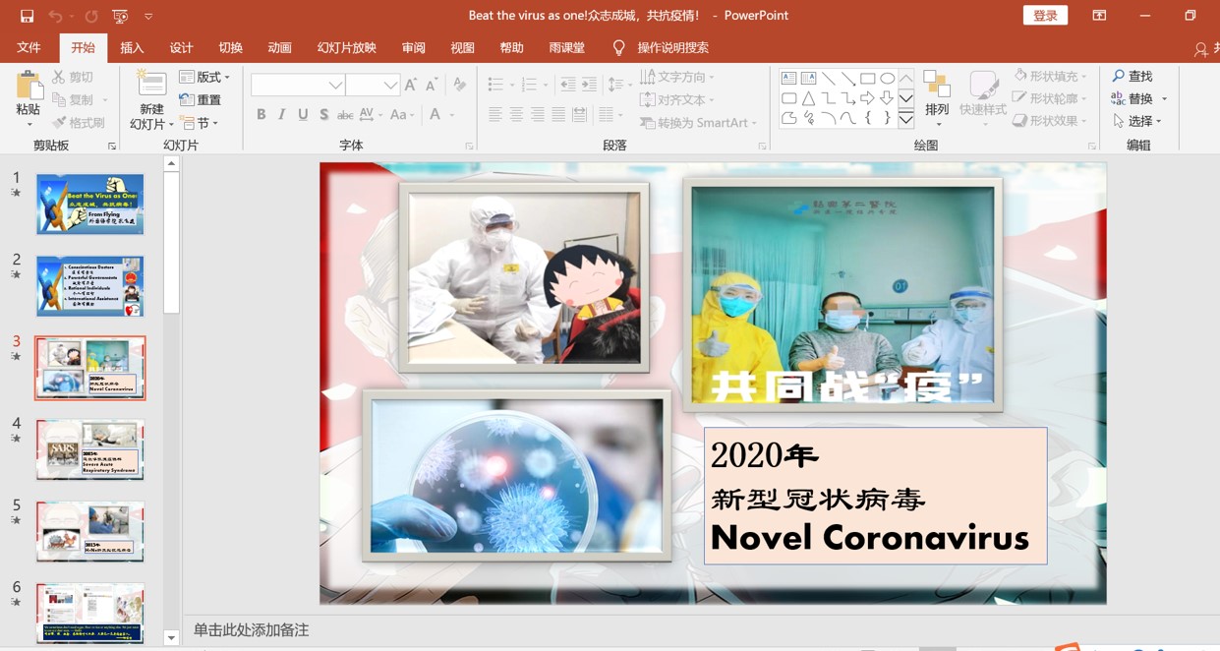Open the font name dropdown
Screen dimensions: 1220x651
pyautogui.click(x=335, y=86)
